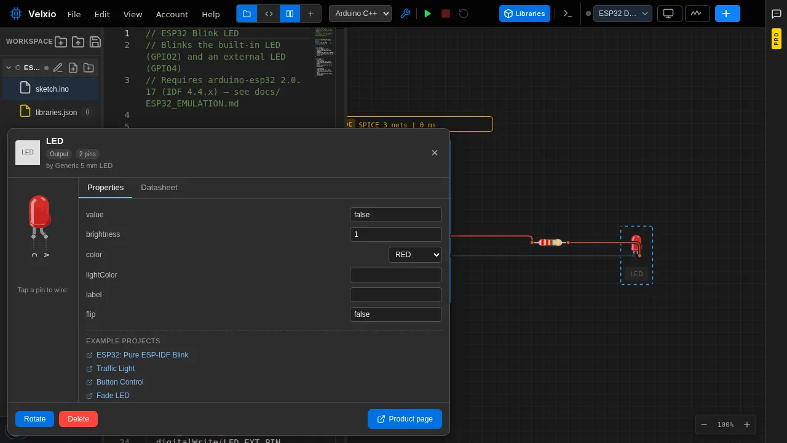Viewport: 787px width, 443px height.
Task: Click the Rotate button
Action: pyautogui.click(x=34, y=419)
